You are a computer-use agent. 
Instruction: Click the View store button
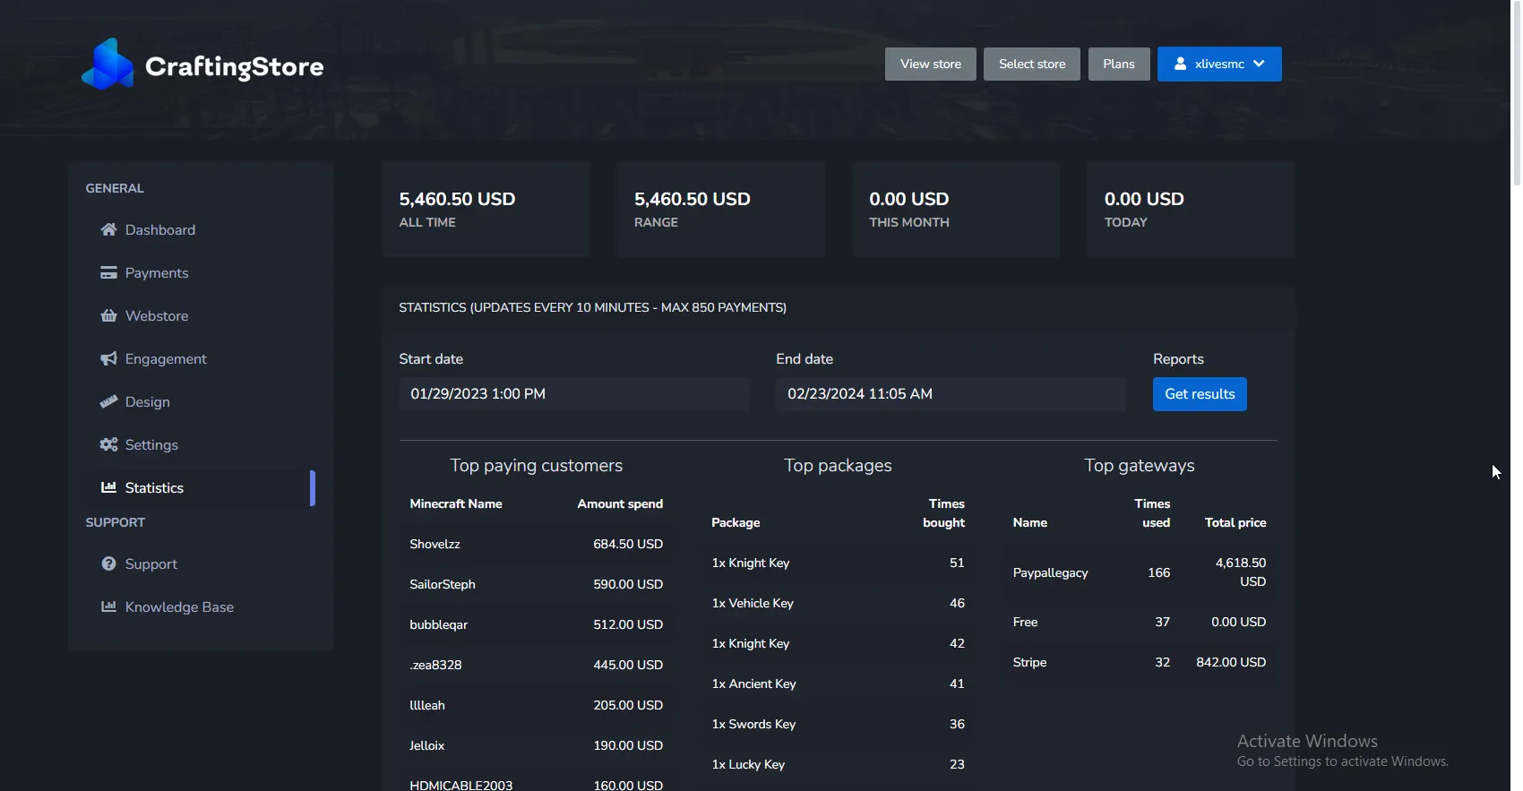click(930, 64)
